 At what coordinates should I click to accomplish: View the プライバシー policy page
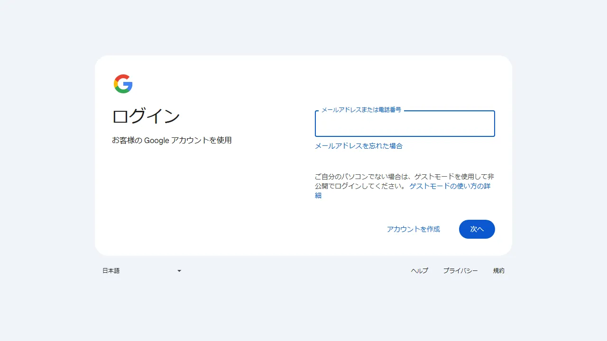pos(460,270)
